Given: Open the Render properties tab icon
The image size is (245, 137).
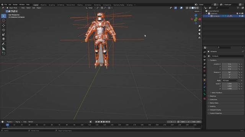Looking at the screenshot, I should [204, 57].
